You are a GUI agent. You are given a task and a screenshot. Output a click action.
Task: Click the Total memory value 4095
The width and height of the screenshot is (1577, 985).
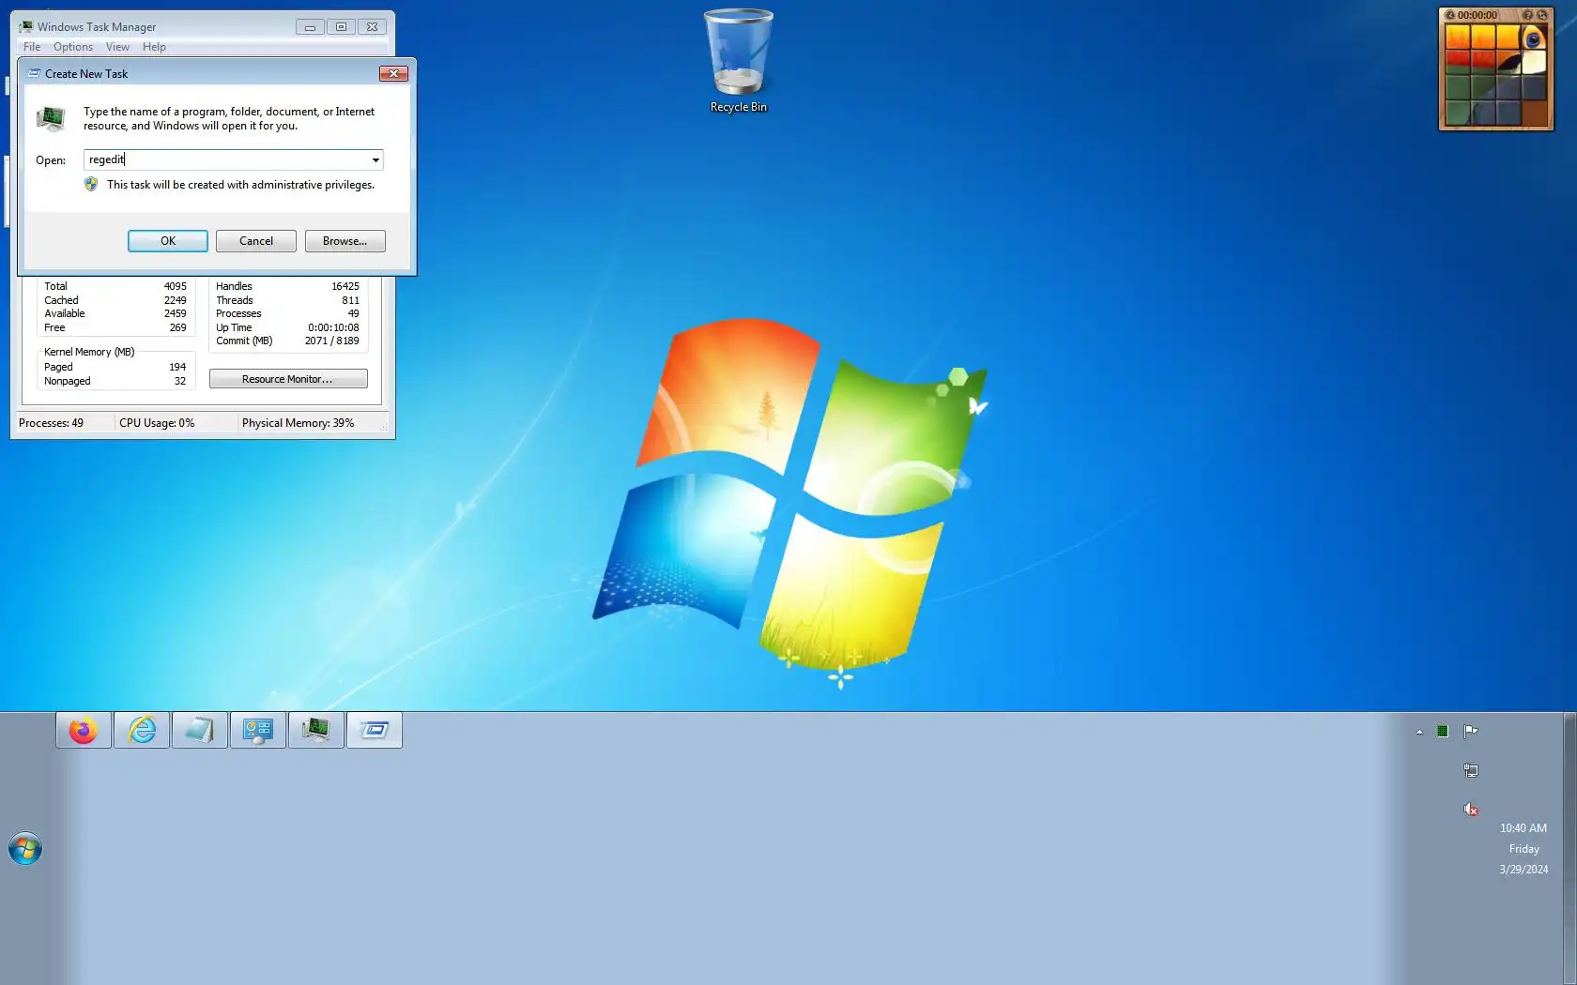coord(176,287)
